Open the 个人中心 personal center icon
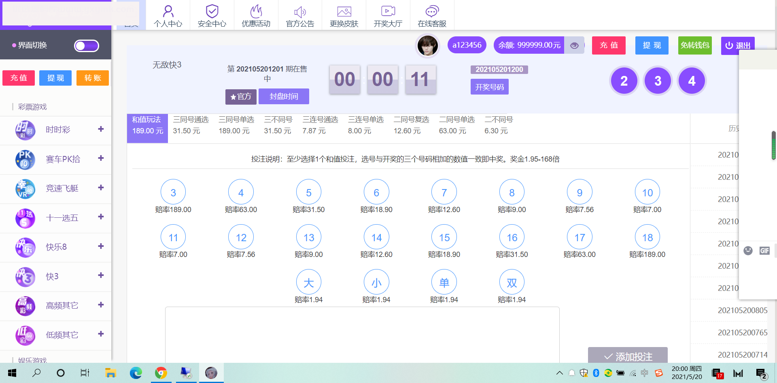 (168, 11)
